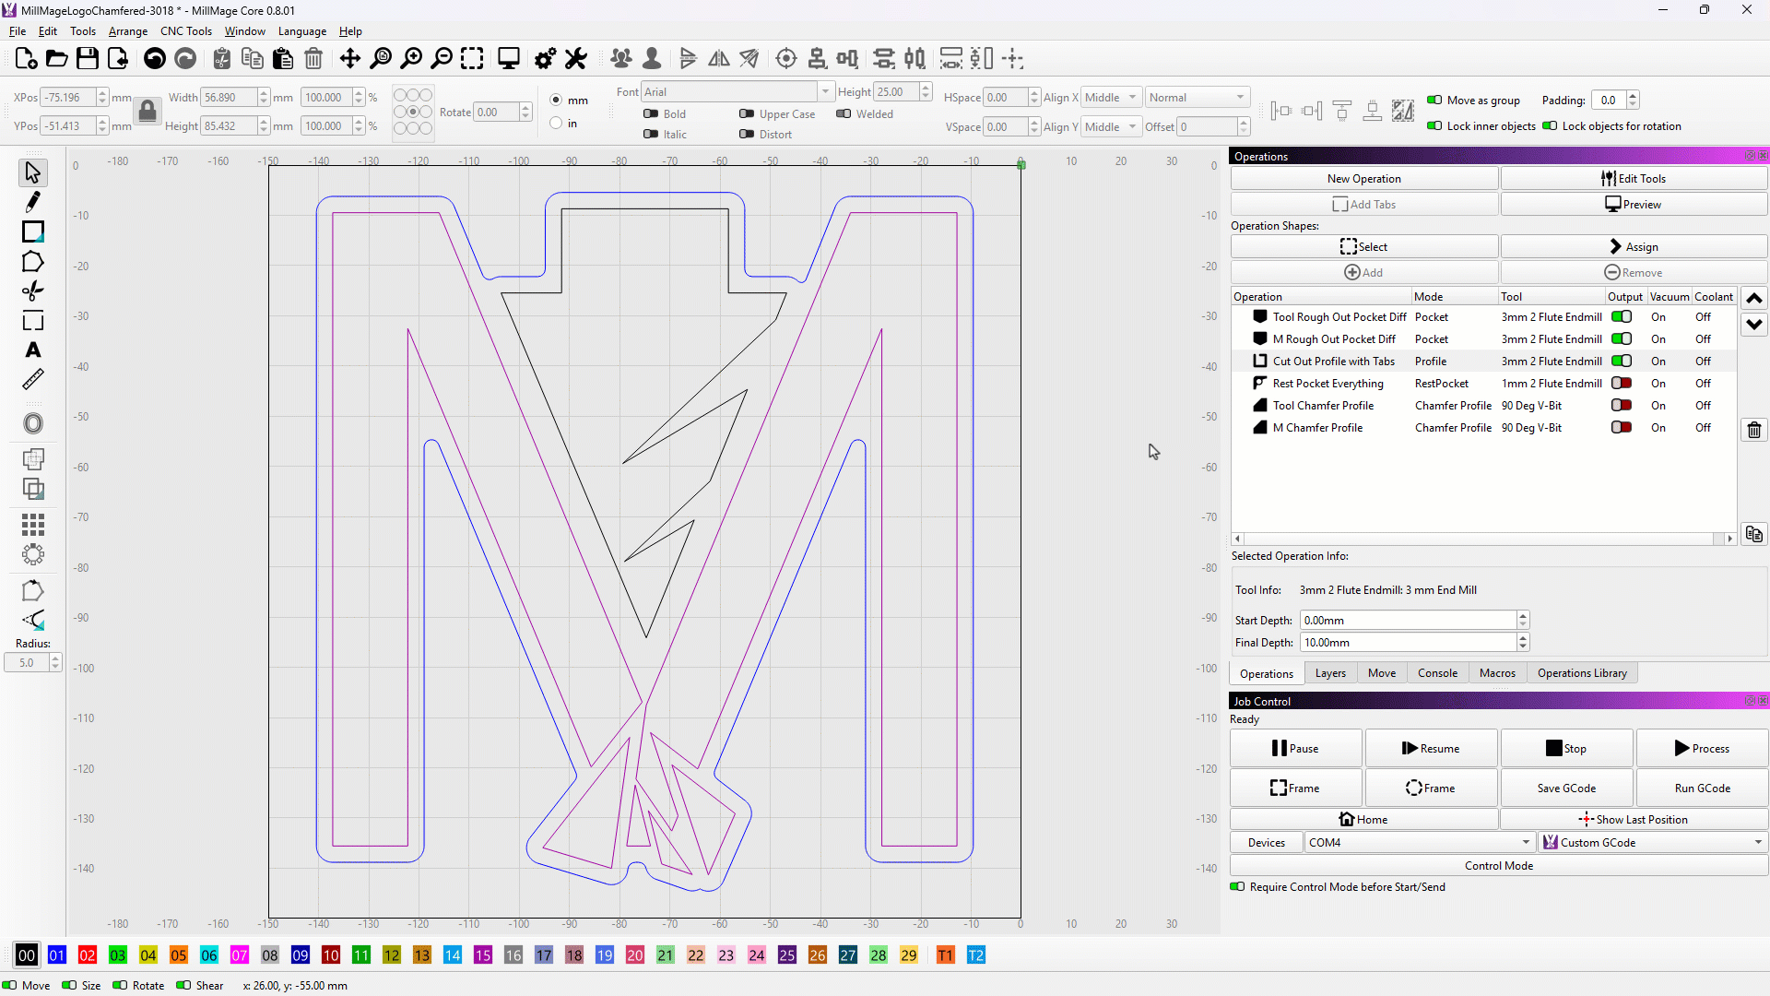The height and width of the screenshot is (996, 1770).
Task: Disable output for Cut Out Profile with Tabs
Action: 1621,362
